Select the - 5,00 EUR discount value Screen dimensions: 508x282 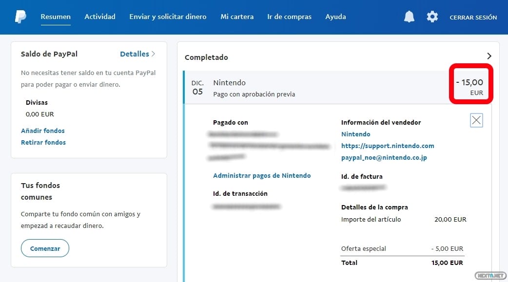click(447, 249)
